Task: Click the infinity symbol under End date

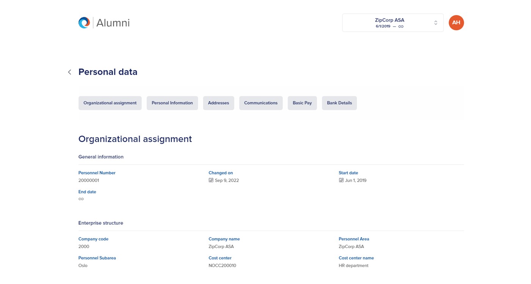Action: 81,199
